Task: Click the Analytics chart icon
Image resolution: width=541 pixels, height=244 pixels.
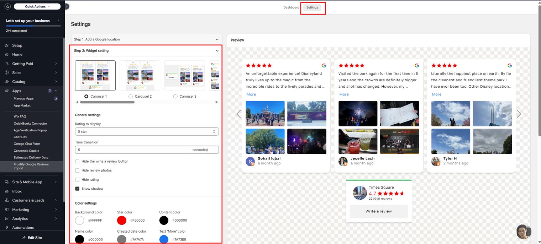Action: (x=7, y=218)
